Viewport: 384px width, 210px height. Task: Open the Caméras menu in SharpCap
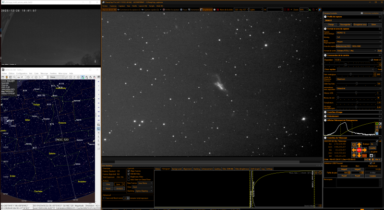click(113, 6)
